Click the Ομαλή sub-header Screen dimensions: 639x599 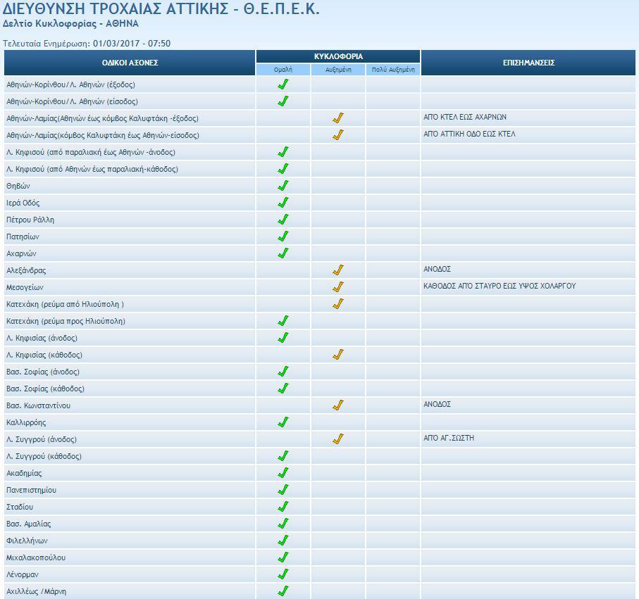click(283, 70)
